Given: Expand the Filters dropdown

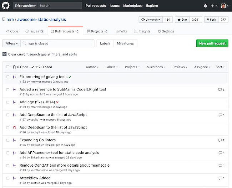Looking at the screenshot, I should (11, 43).
